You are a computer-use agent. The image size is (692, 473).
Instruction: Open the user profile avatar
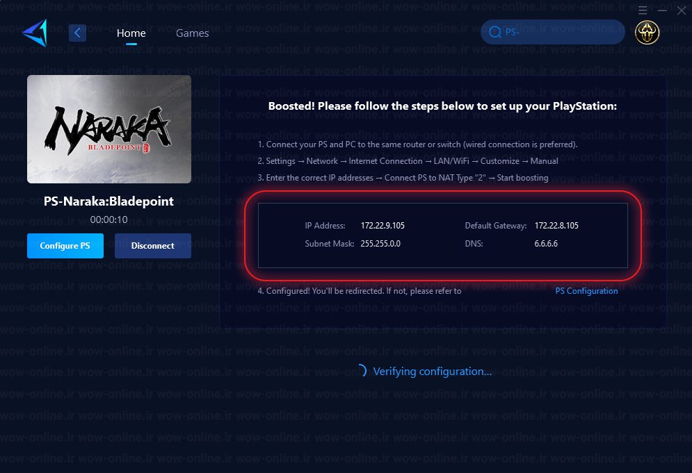pos(647,32)
